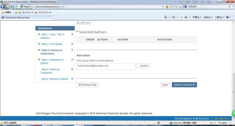235x126 pixels.
Task: Click the green checkmark for Step 3
Action: coord(39,50)
